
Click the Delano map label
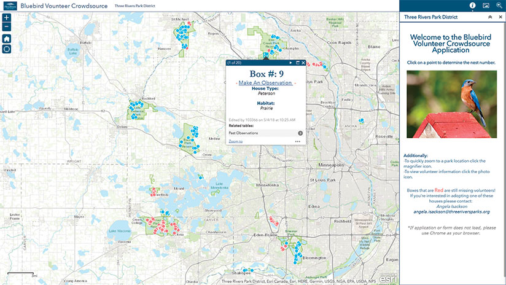(122, 127)
